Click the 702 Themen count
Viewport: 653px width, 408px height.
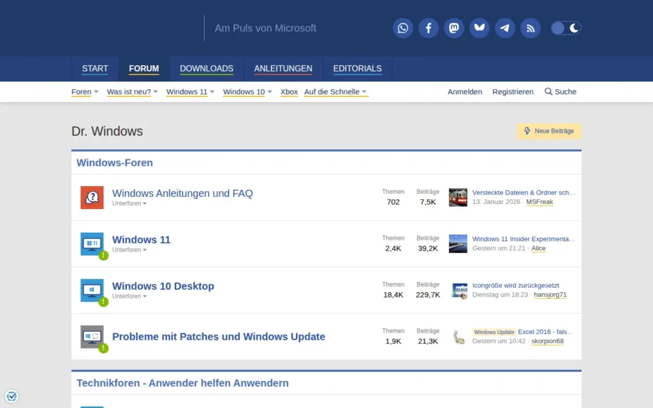(x=393, y=202)
